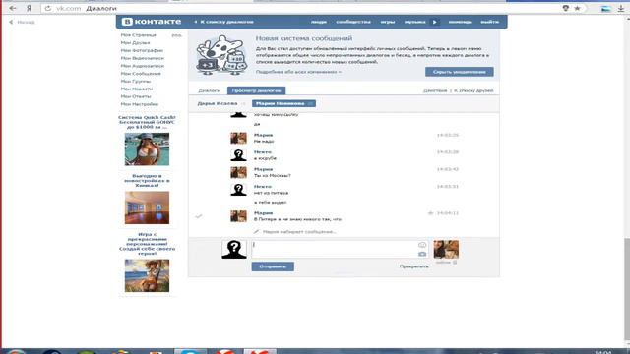Open the browser downloads arrow icon
The width and height of the screenshot is (630, 354).
click(x=621, y=9)
